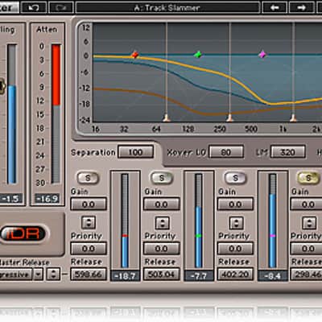This screenshot has height=322, width=322.
Task: Solo the second band with S button
Action: coord(162,178)
